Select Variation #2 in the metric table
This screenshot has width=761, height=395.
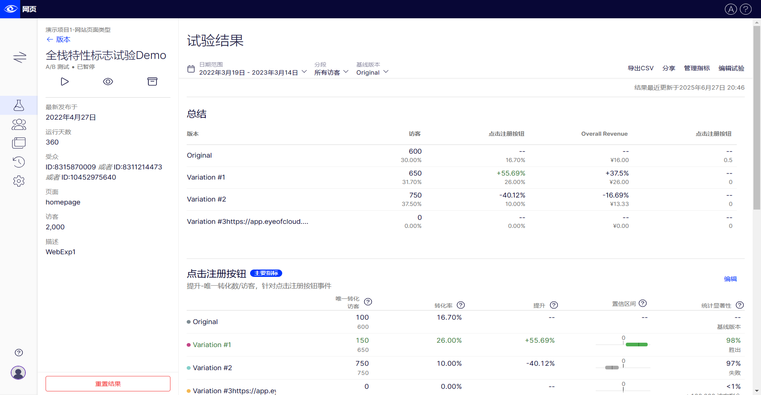pyautogui.click(x=212, y=368)
